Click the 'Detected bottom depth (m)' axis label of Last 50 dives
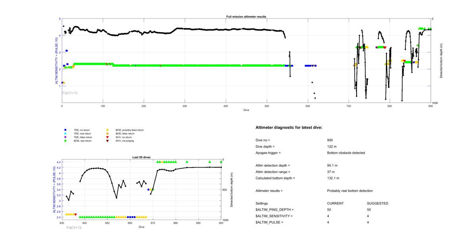The width and height of the screenshot is (476, 247). [232, 190]
